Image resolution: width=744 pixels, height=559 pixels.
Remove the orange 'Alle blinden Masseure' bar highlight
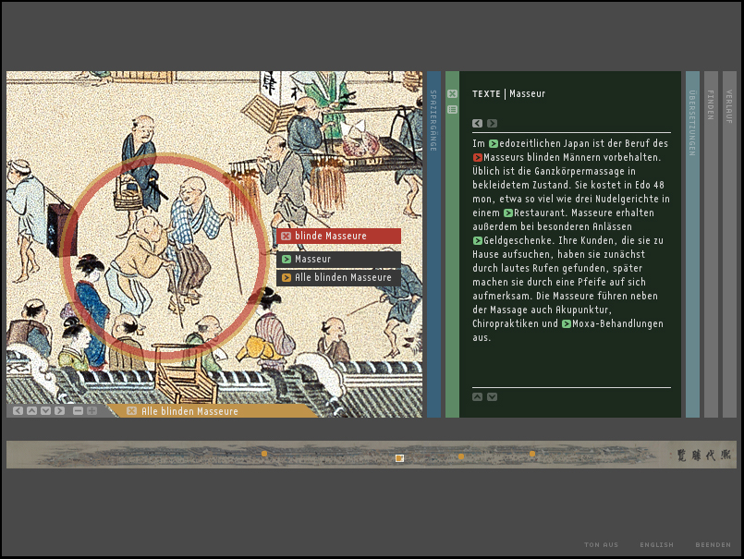click(x=131, y=411)
